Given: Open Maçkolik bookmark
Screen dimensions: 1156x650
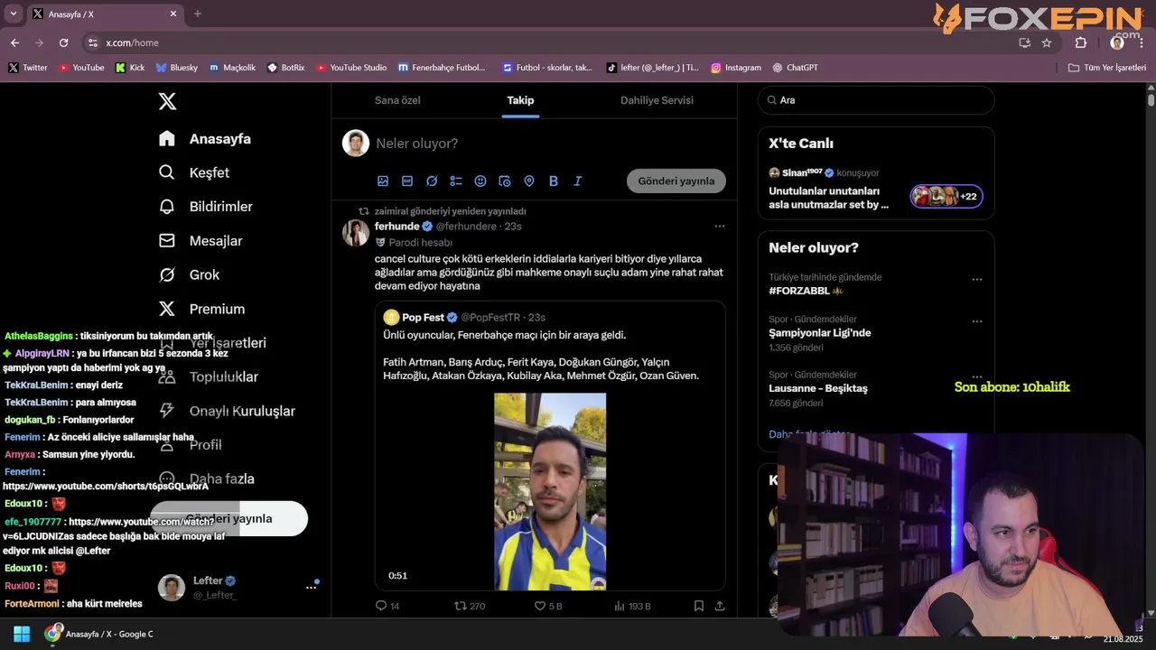Looking at the screenshot, I should (232, 68).
